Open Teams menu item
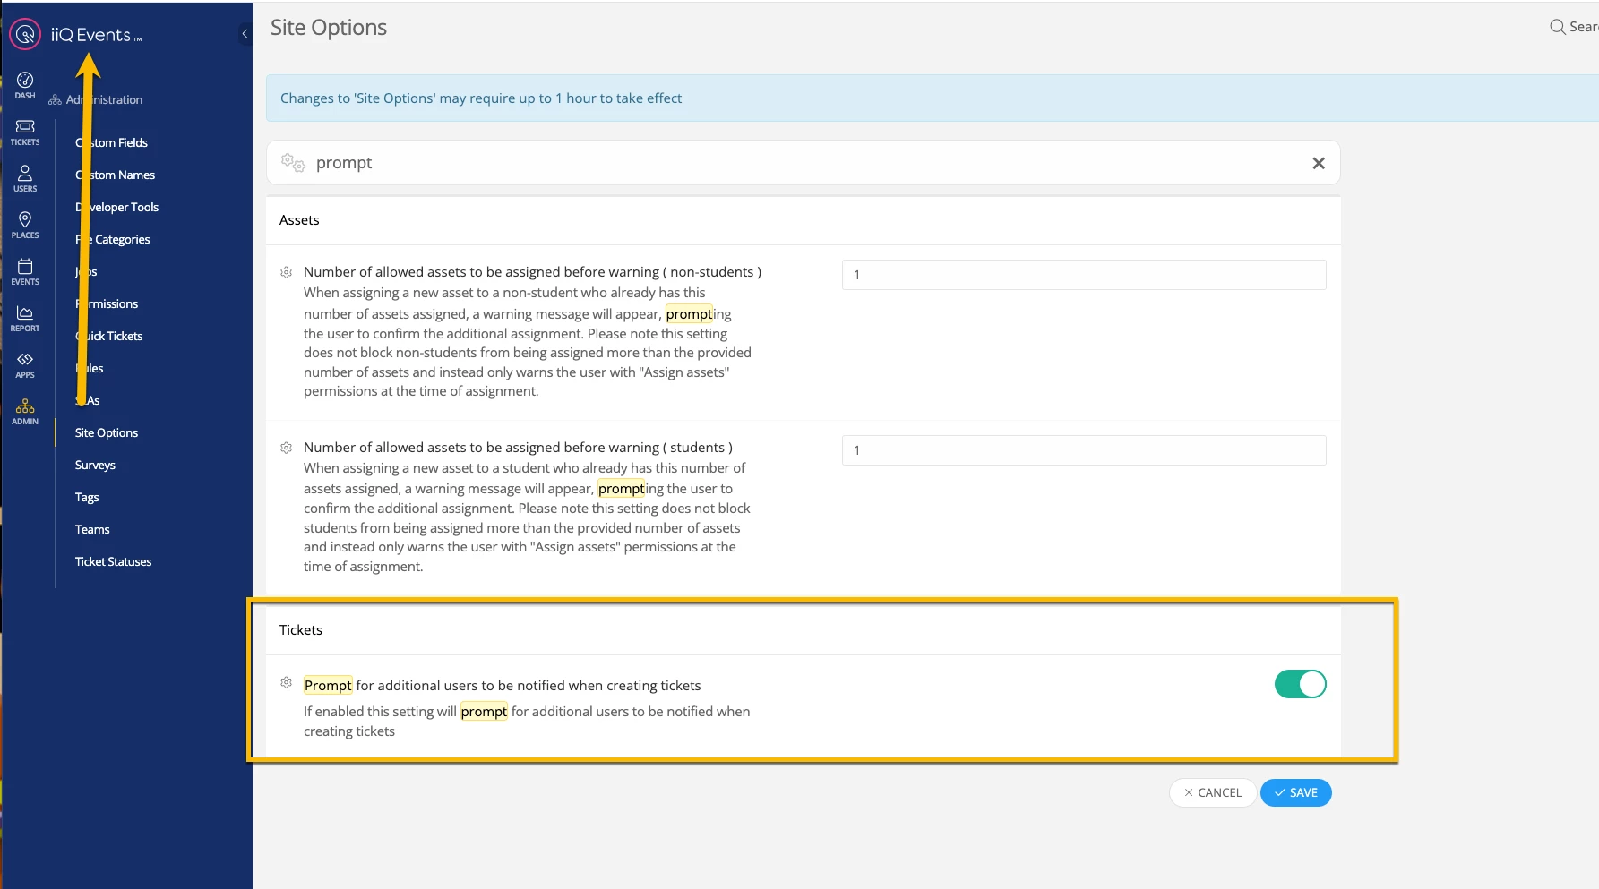 tap(92, 529)
